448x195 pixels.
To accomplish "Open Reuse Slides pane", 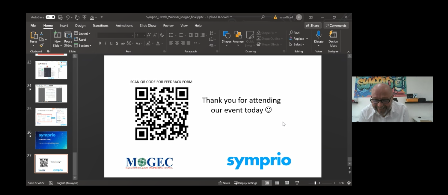I will 68,39.
